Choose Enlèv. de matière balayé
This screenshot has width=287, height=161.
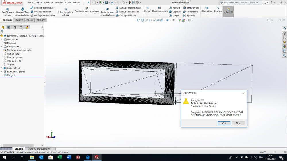pos(129,8)
